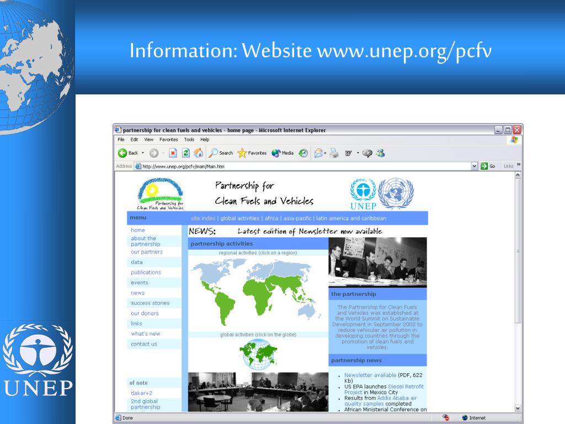565x424 pixels.
Task: Click the vertical scrollbar up arrow
Action: pos(518,175)
